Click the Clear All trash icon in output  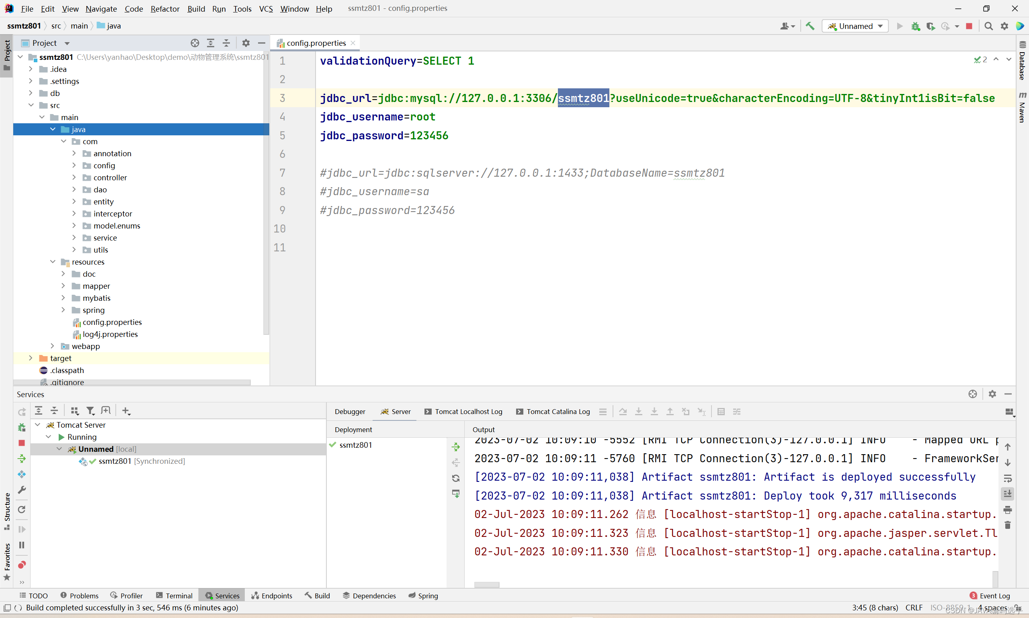(x=1008, y=525)
